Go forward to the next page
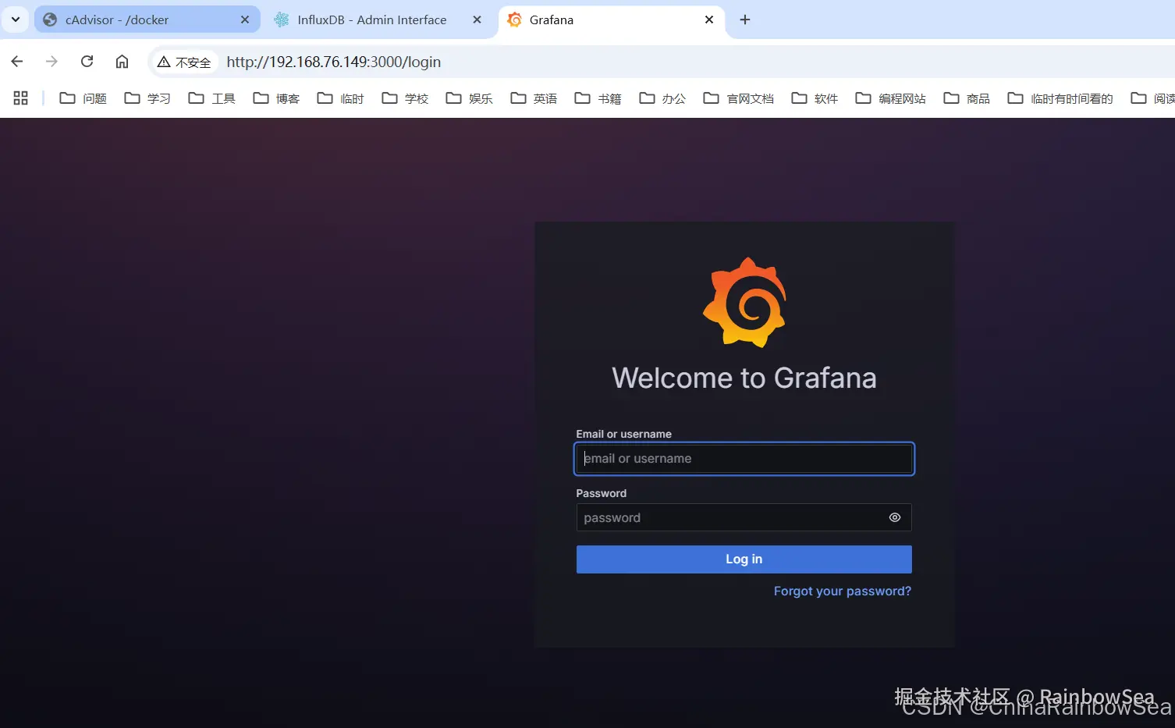The image size is (1175, 728). pyautogui.click(x=51, y=62)
